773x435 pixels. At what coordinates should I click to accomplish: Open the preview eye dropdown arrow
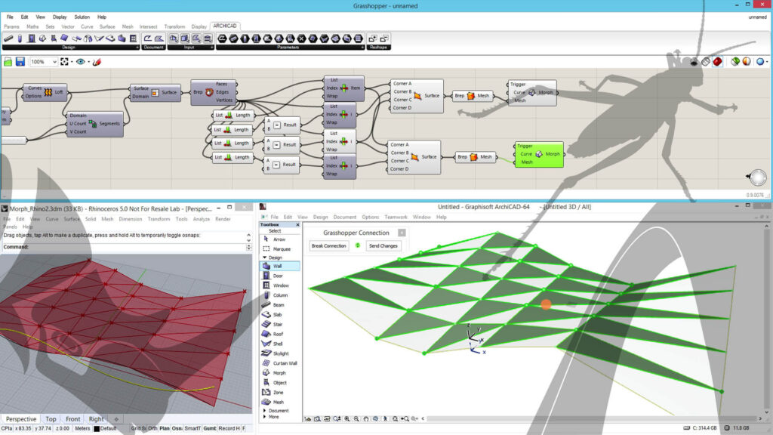pyautogui.click(x=88, y=62)
